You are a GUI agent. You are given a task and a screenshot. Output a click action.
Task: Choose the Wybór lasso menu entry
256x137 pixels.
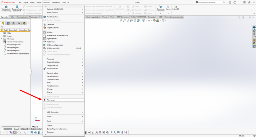tap(51, 42)
